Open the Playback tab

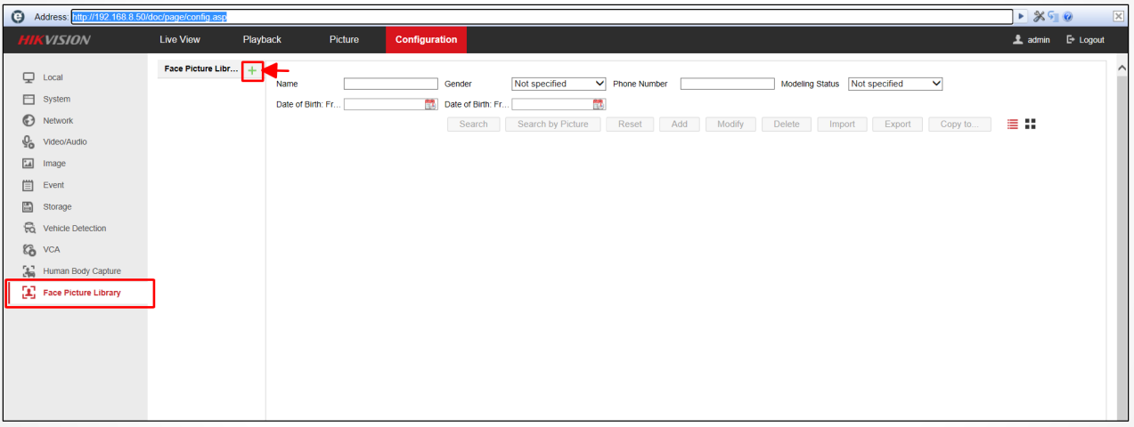262,40
